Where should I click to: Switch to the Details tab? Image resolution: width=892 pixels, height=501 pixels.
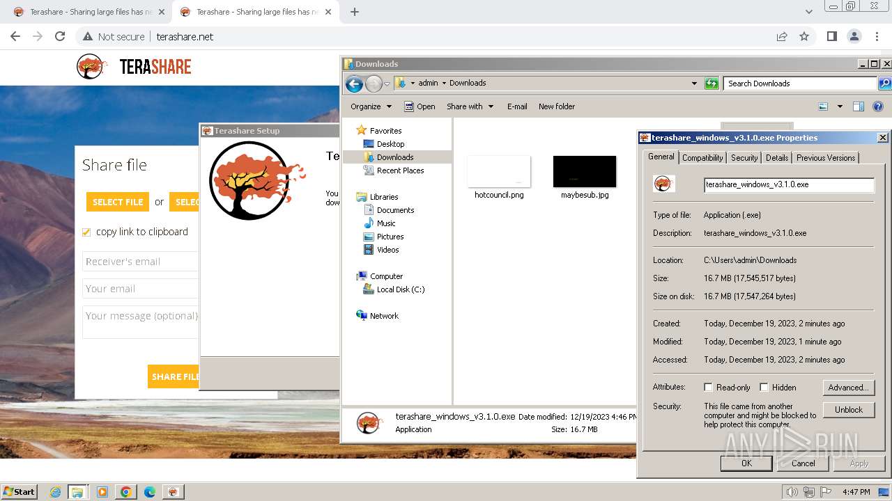(x=777, y=158)
